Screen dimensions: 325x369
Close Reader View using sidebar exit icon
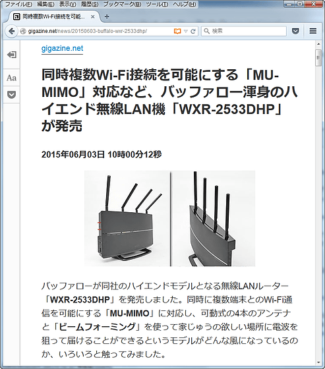(x=12, y=55)
